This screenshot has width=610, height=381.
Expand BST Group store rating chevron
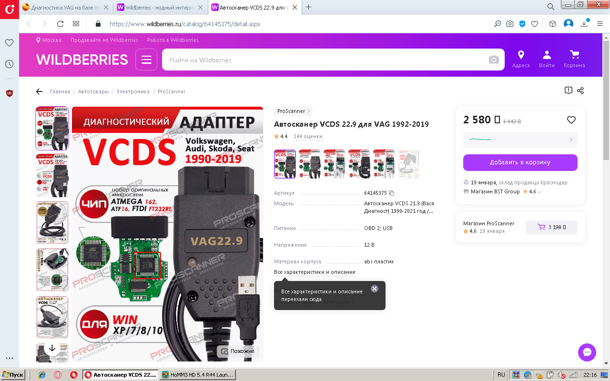(539, 192)
